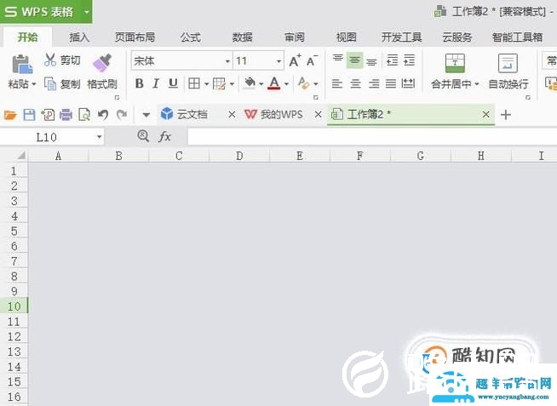
Task: Open file with folder icon
Action: (10, 115)
